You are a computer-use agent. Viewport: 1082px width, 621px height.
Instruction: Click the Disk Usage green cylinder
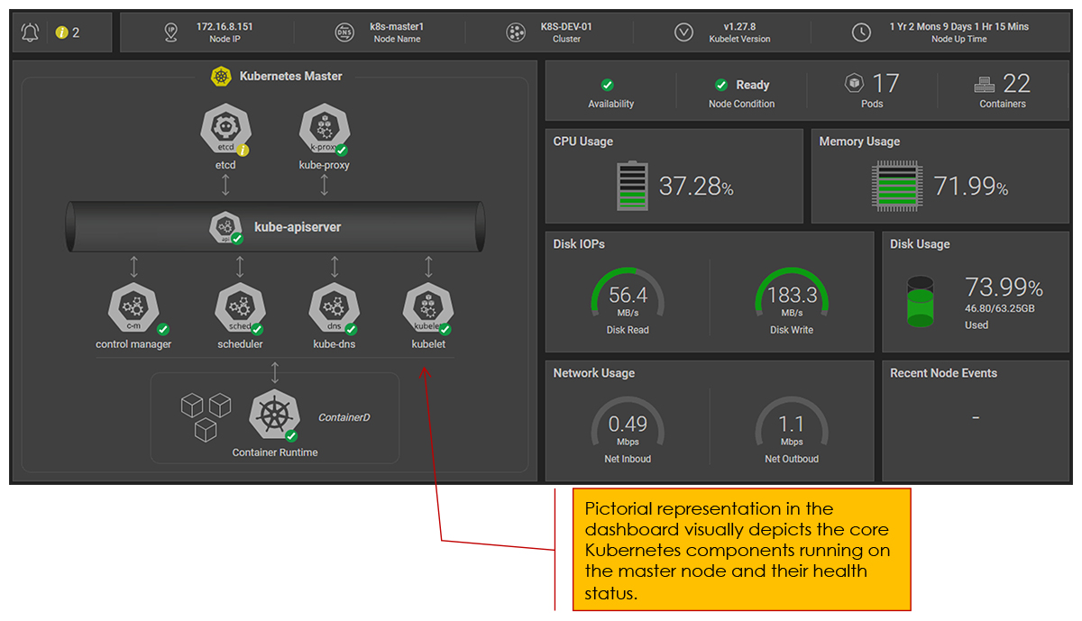(x=920, y=301)
